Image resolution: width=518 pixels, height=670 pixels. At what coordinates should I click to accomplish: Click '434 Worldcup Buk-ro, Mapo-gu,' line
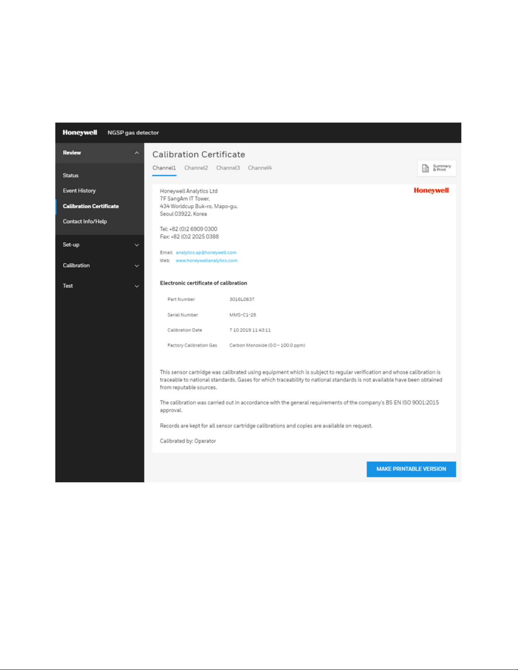[x=199, y=206]
